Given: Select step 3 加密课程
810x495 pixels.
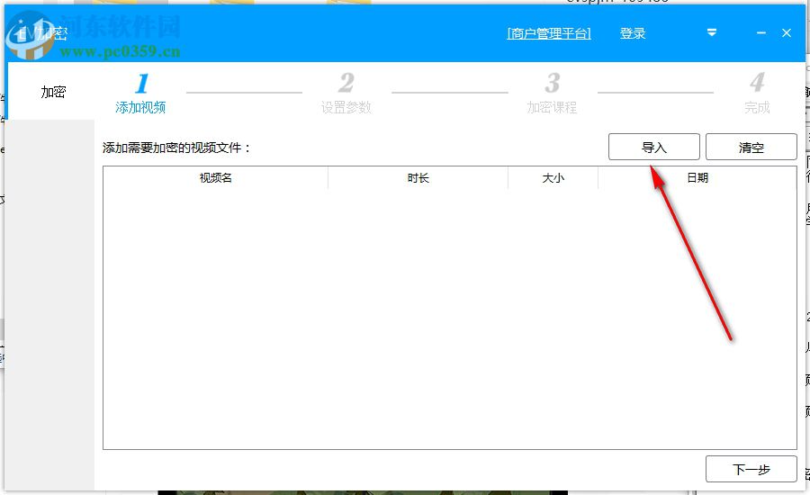Looking at the screenshot, I should [552, 94].
